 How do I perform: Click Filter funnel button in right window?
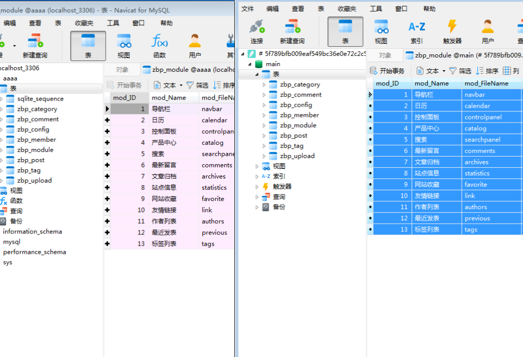pos(460,71)
